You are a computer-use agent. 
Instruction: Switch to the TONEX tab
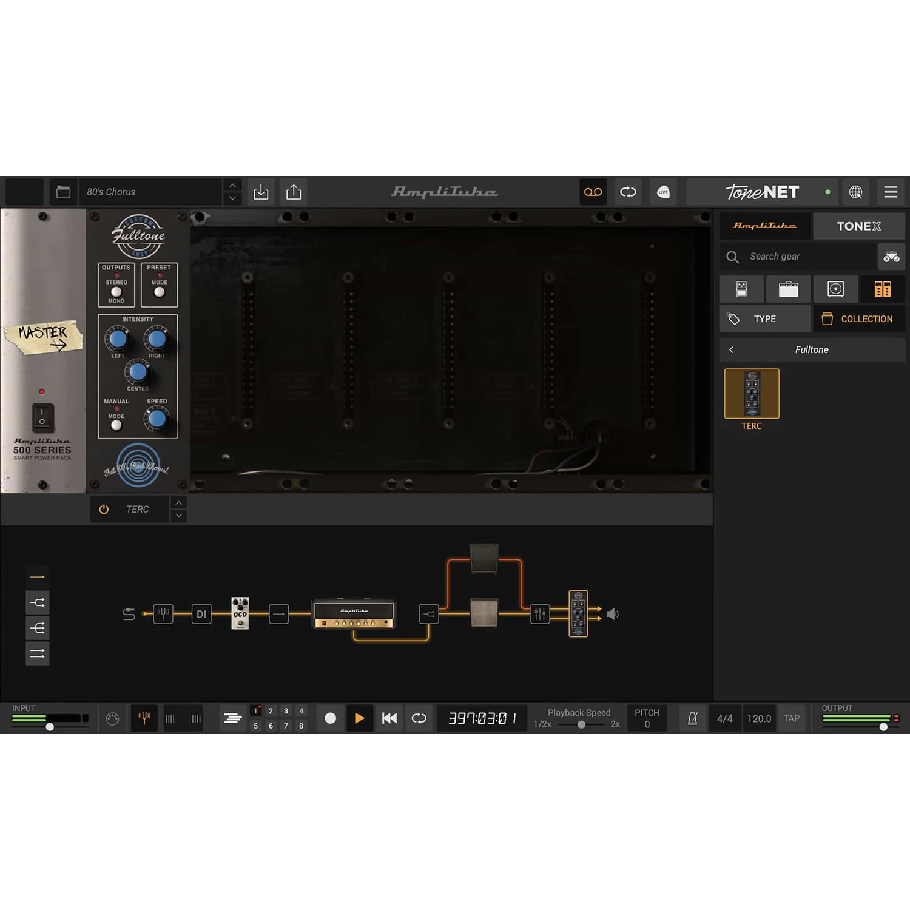pyautogui.click(x=859, y=226)
